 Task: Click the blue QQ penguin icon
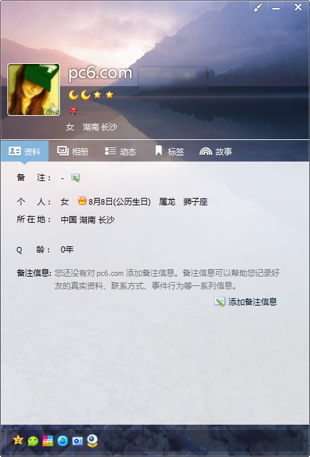pos(63,441)
